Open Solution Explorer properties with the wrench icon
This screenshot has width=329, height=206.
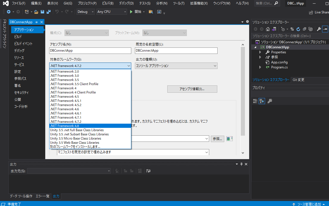tap(319, 29)
